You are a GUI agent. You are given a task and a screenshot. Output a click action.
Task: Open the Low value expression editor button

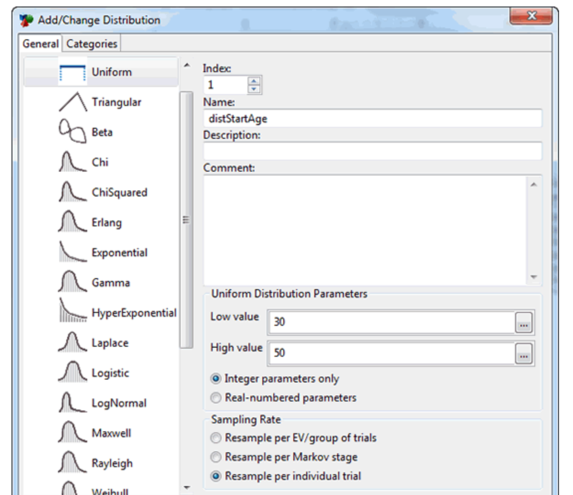coord(523,324)
